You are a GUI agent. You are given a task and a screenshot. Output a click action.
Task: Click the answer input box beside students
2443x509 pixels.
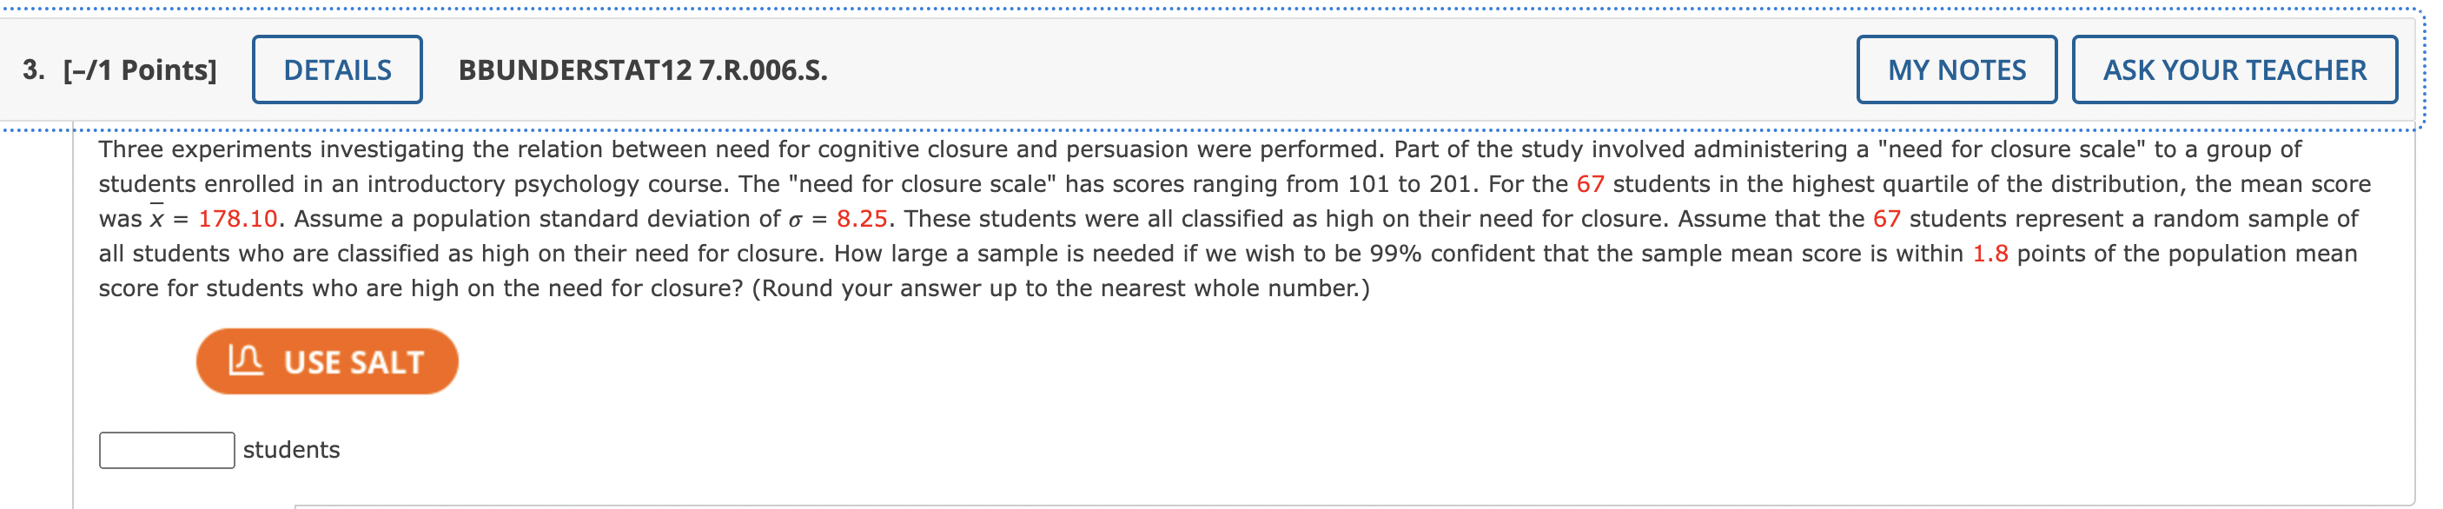(166, 451)
